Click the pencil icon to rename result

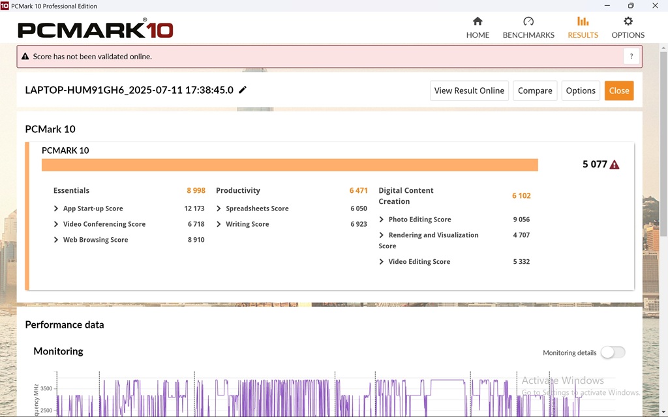[x=243, y=90]
